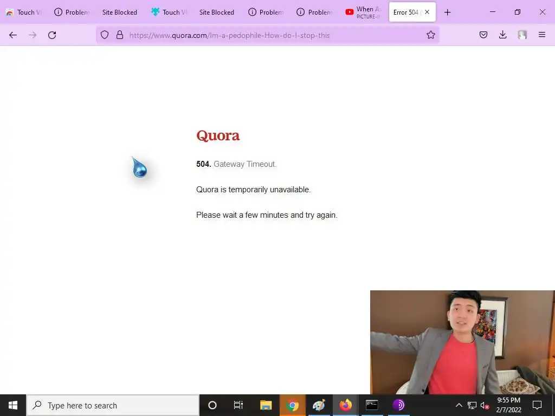
Task: Switch to the second Site Blocked tab
Action: click(x=217, y=12)
